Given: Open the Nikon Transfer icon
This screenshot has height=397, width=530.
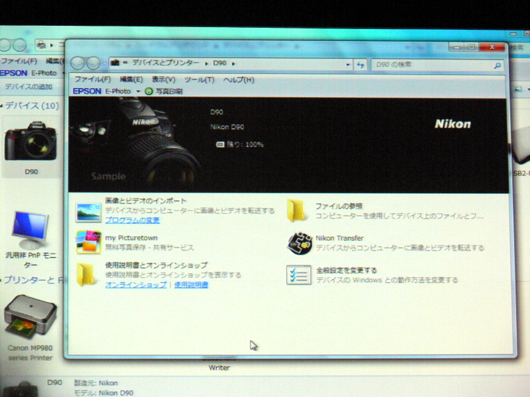Looking at the screenshot, I should [x=299, y=243].
